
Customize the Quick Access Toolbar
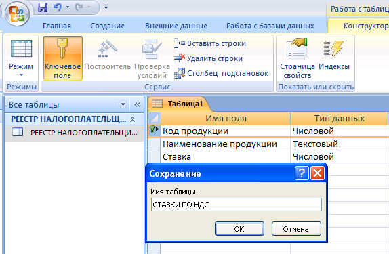106,7
